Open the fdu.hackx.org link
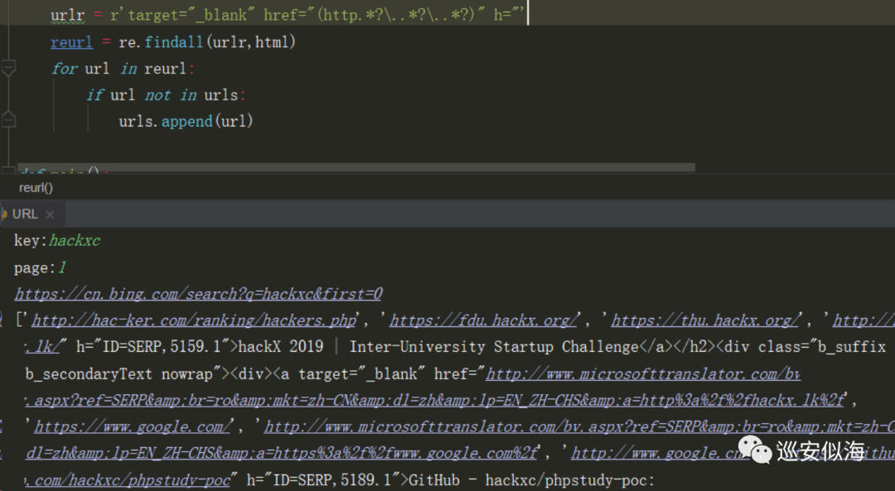 tap(484, 320)
